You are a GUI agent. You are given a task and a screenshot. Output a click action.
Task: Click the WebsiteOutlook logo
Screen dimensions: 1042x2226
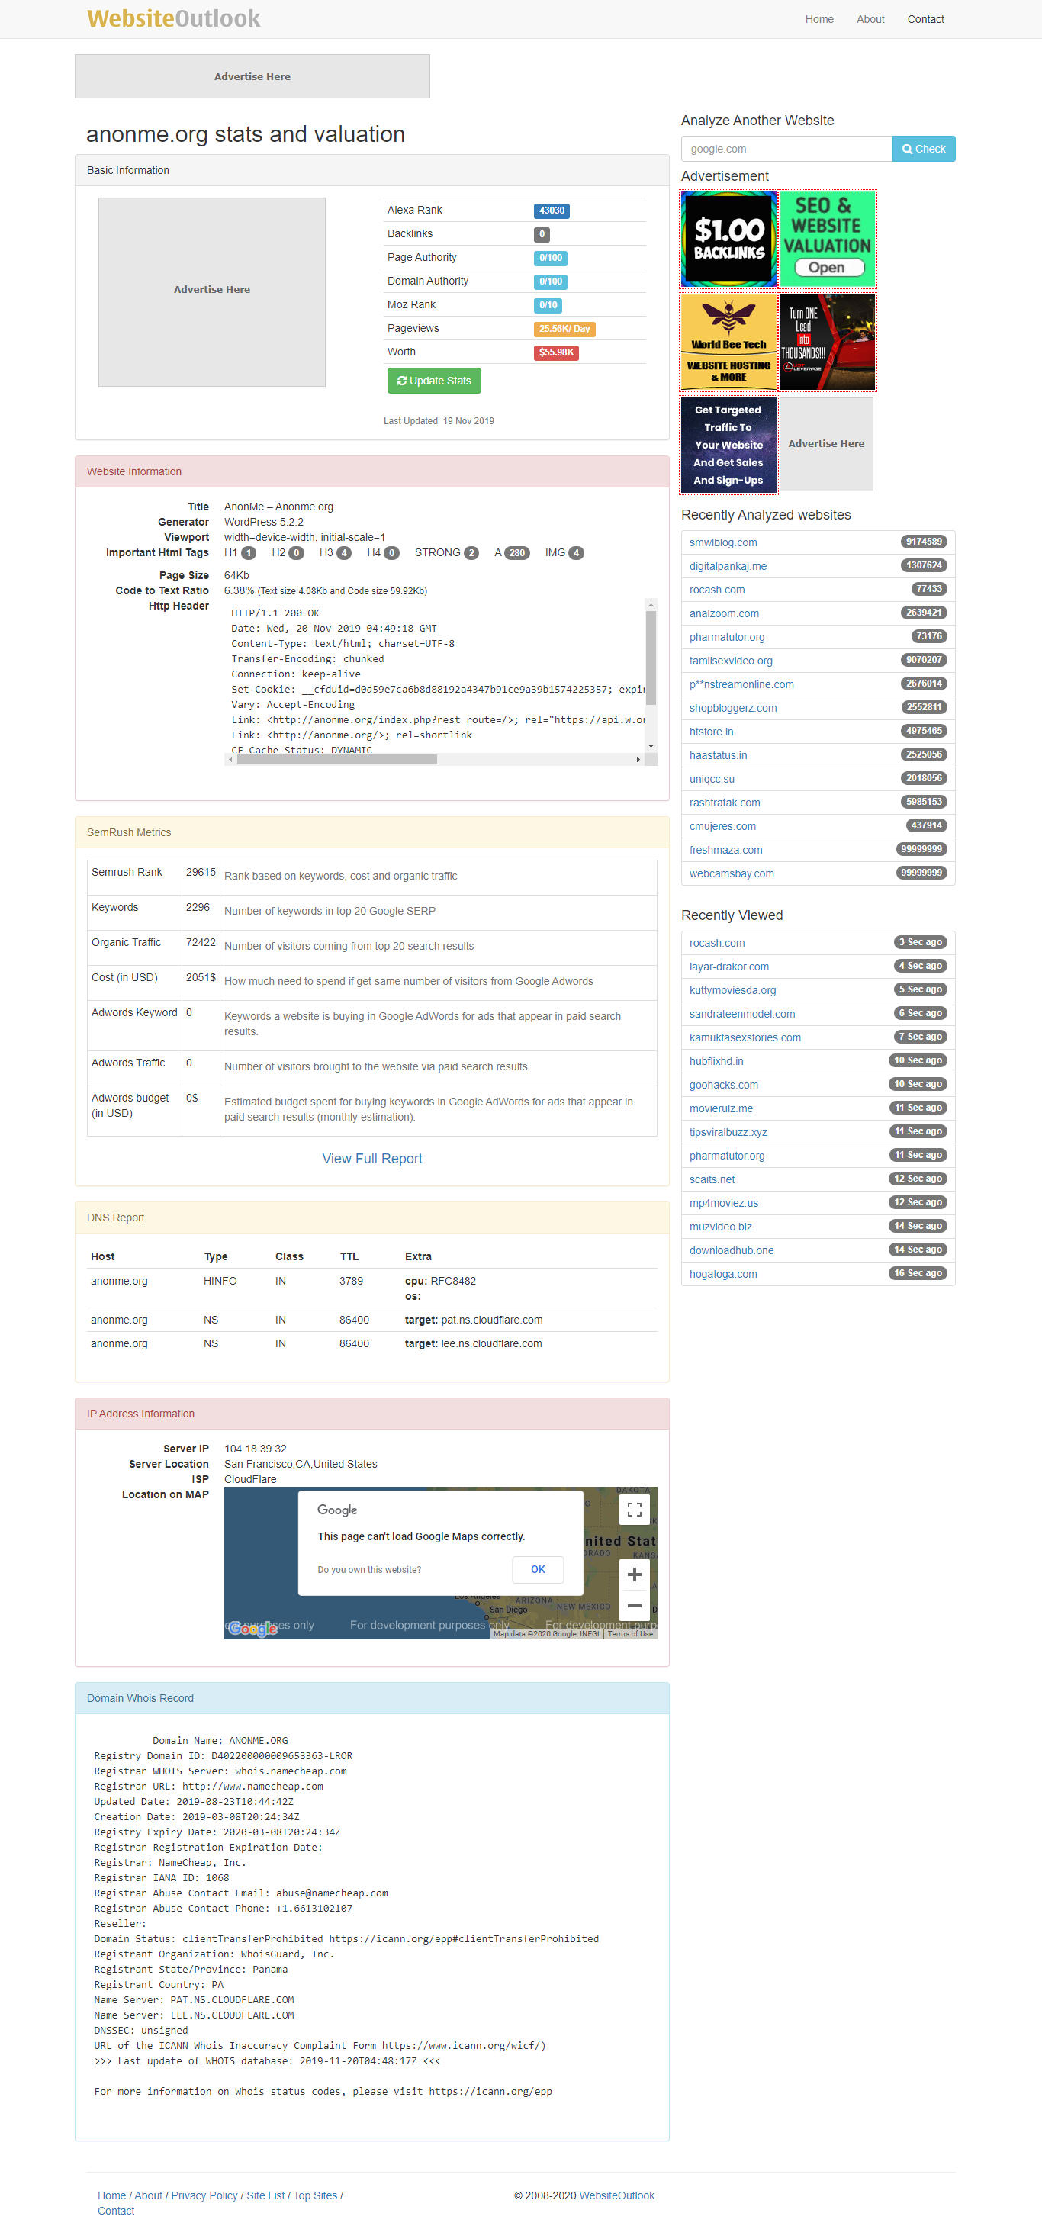pos(174,18)
